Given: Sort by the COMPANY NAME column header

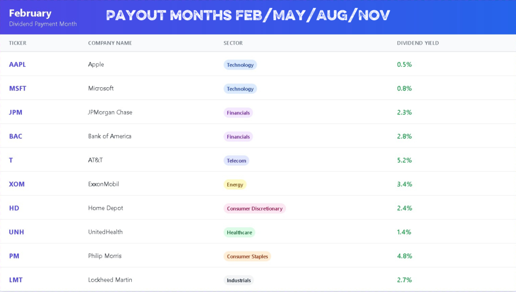Looking at the screenshot, I should pos(110,43).
